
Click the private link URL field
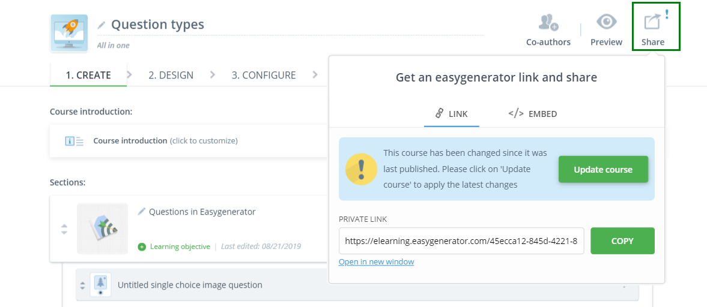click(x=461, y=241)
